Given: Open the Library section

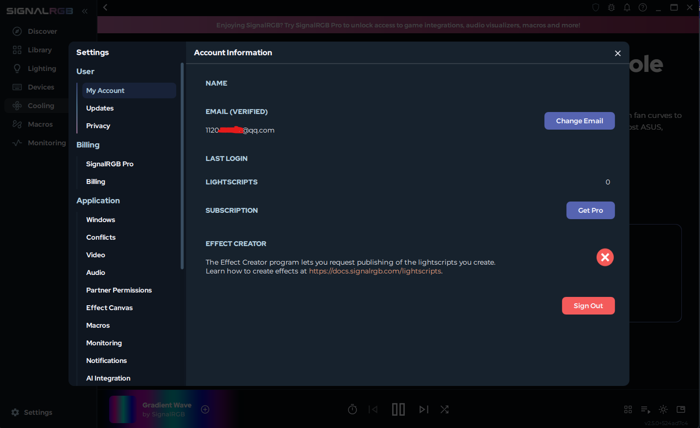Looking at the screenshot, I should (32, 50).
